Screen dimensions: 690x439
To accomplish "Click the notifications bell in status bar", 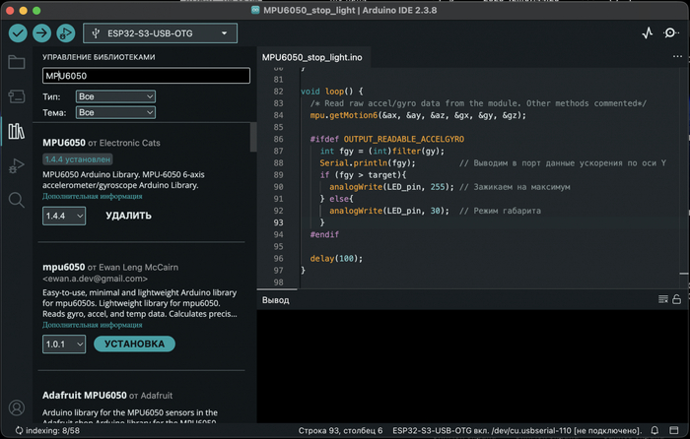I will click(655, 430).
